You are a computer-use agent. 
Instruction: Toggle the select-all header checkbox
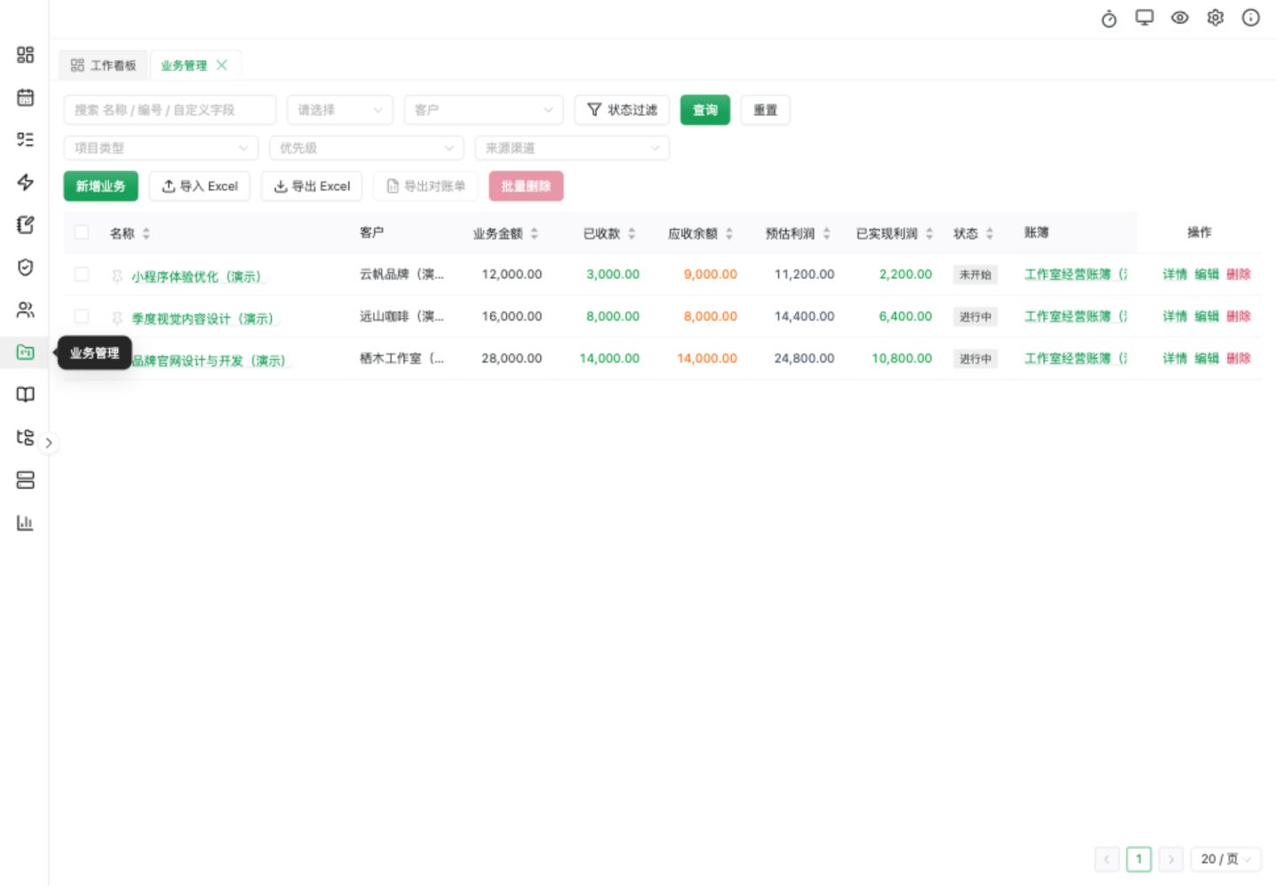(x=82, y=232)
